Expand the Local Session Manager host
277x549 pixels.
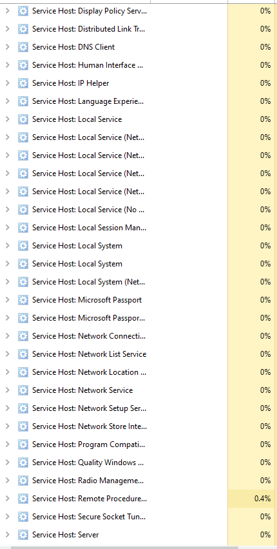(x=7, y=228)
